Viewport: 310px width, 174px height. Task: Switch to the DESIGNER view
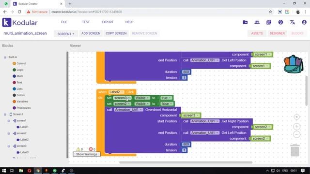(x=277, y=33)
